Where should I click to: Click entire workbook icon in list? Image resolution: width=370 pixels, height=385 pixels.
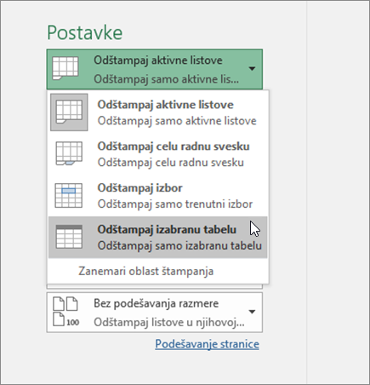pos(69,153)
